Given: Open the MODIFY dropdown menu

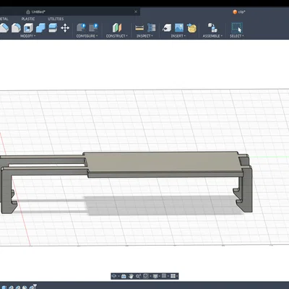Looking at the screenshot, I should pyautogui.click(x=27, y=36).
